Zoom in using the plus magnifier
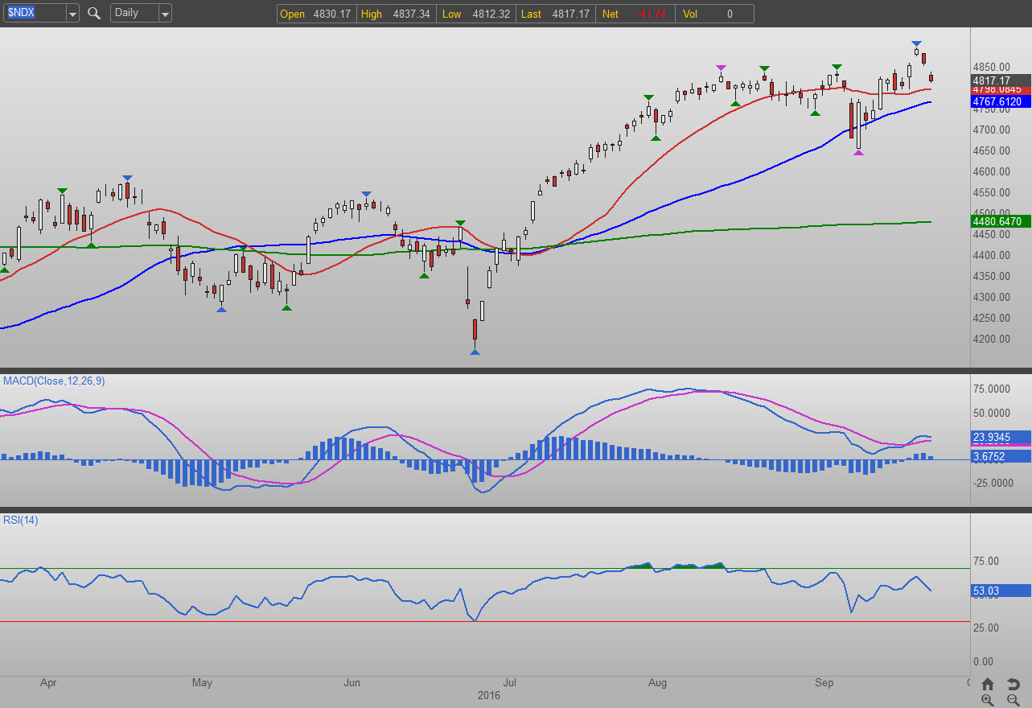The height and width of the screenshot is (708, 1032). [988, 700]
